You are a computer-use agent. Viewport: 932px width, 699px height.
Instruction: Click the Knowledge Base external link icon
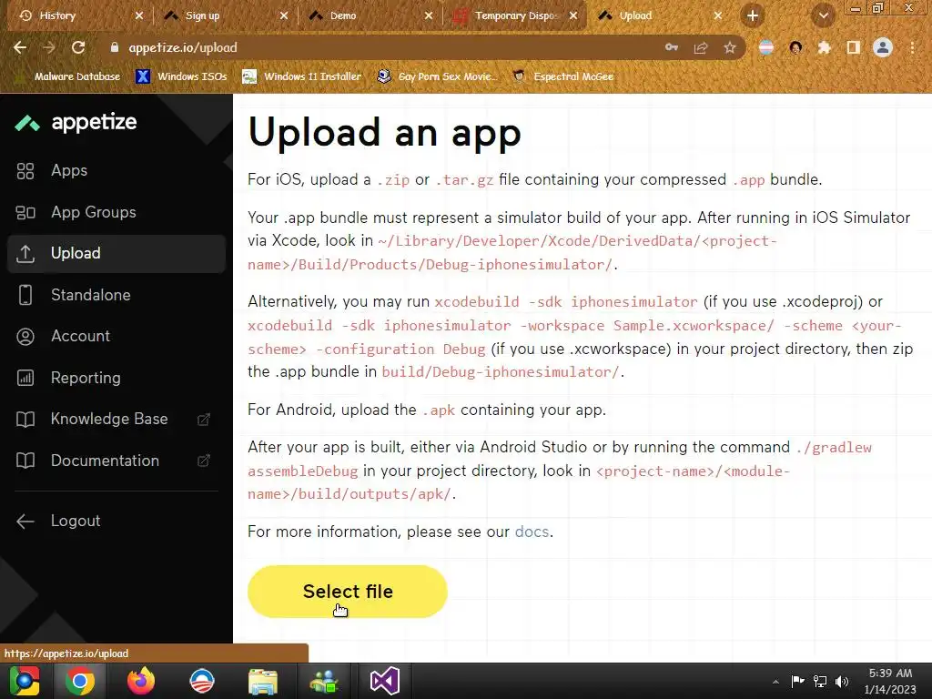[x=204, y=420]
